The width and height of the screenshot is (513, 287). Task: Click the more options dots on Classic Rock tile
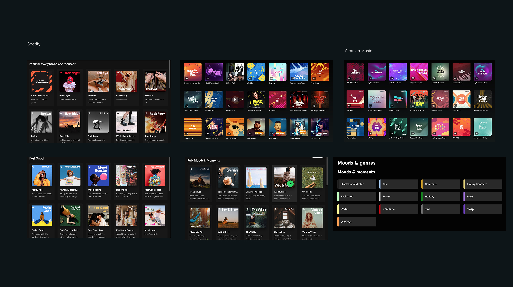tap(242, 99)
